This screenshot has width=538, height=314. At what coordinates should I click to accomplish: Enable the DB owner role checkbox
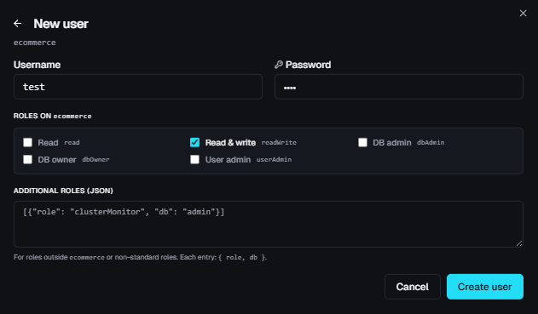(28, 160)
